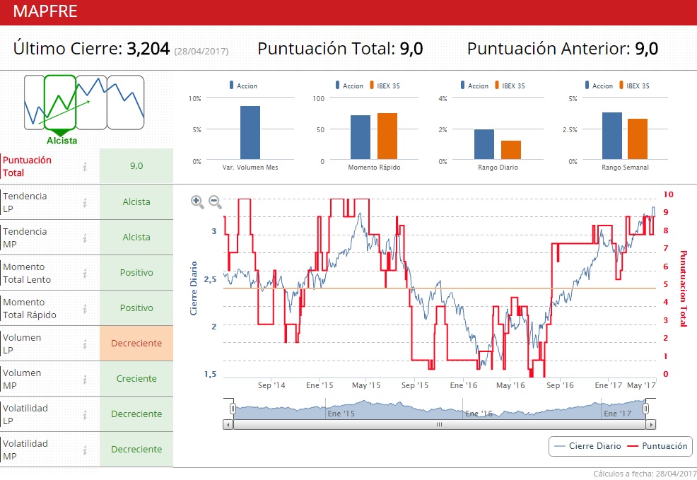Viewport: 697px width, 480px height.
Task: Open info icon for Volumen LP row
Action: pos(84,344)
